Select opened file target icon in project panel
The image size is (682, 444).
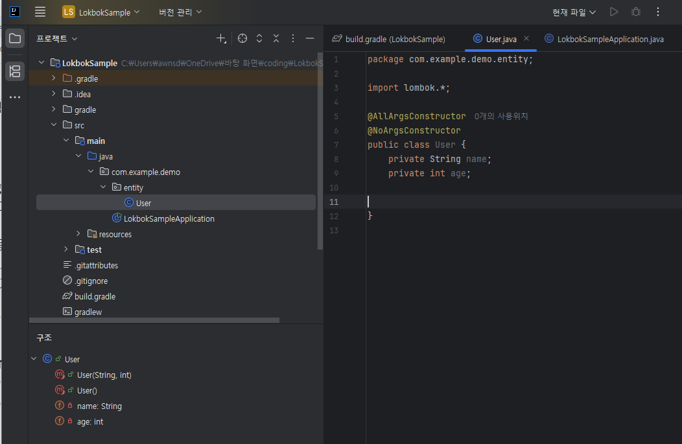click(242, 39)
